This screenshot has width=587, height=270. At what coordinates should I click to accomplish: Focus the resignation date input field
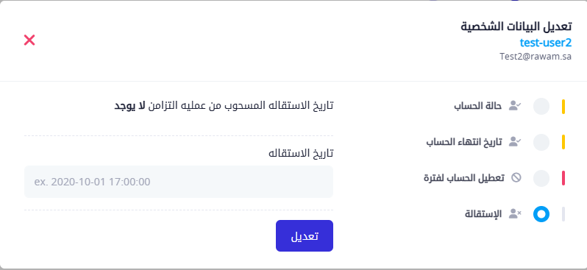pyautogui.click(x=179, y=182)
